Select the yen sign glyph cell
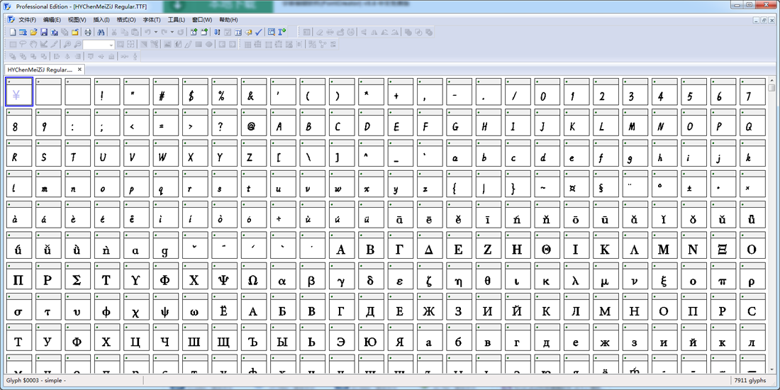Viewport: 780px width, 390px height. [x=19, y=91]
